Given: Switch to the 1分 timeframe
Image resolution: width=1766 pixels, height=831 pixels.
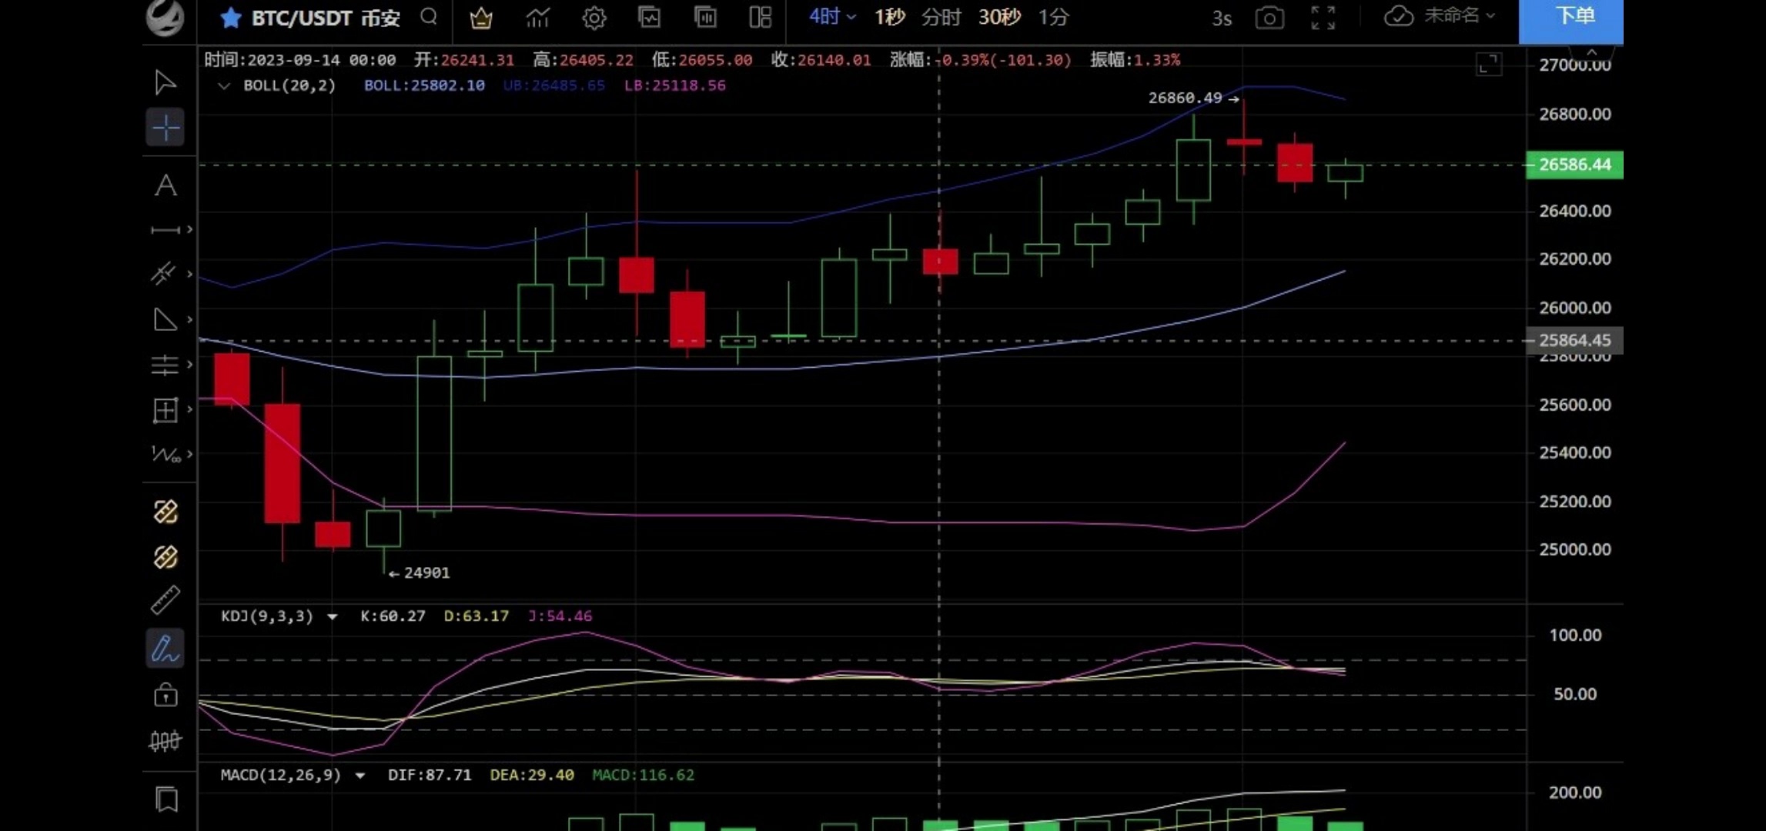Looking at the screenshot, I should (x=1053, y=17).
